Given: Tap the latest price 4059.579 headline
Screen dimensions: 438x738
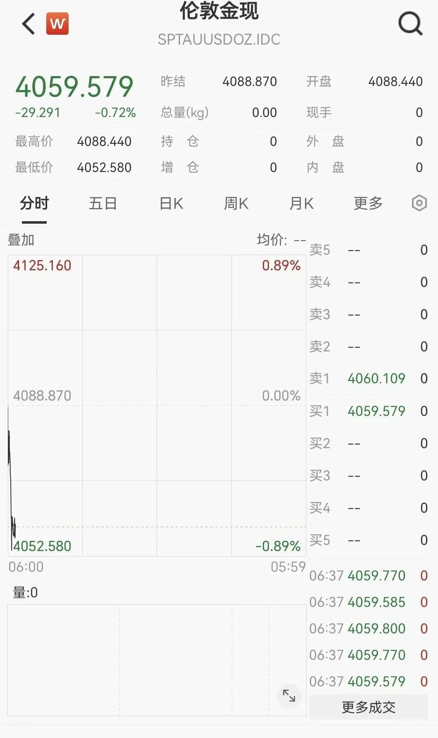Looking at the screenshot, I should [x=74, y=87].
